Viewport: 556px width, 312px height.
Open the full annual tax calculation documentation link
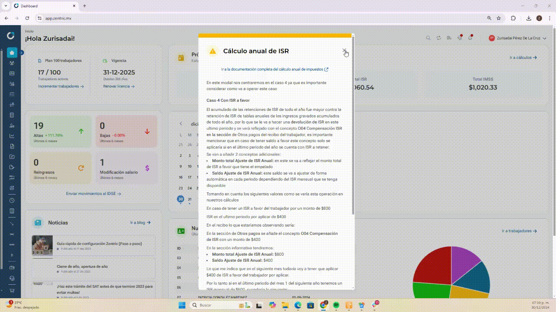[275, 69]
